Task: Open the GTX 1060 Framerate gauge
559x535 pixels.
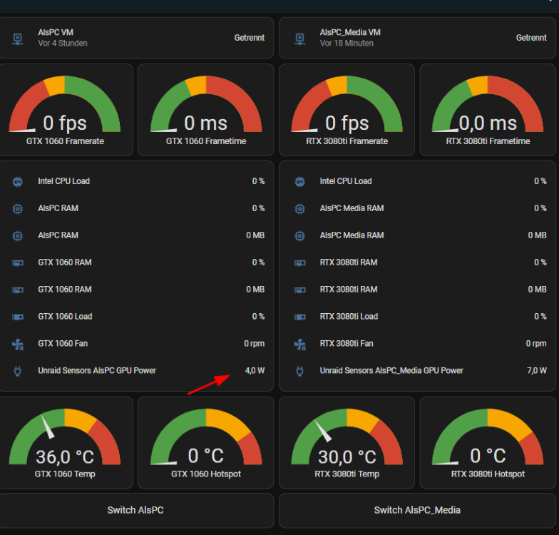Action: [x=65, y=110]
